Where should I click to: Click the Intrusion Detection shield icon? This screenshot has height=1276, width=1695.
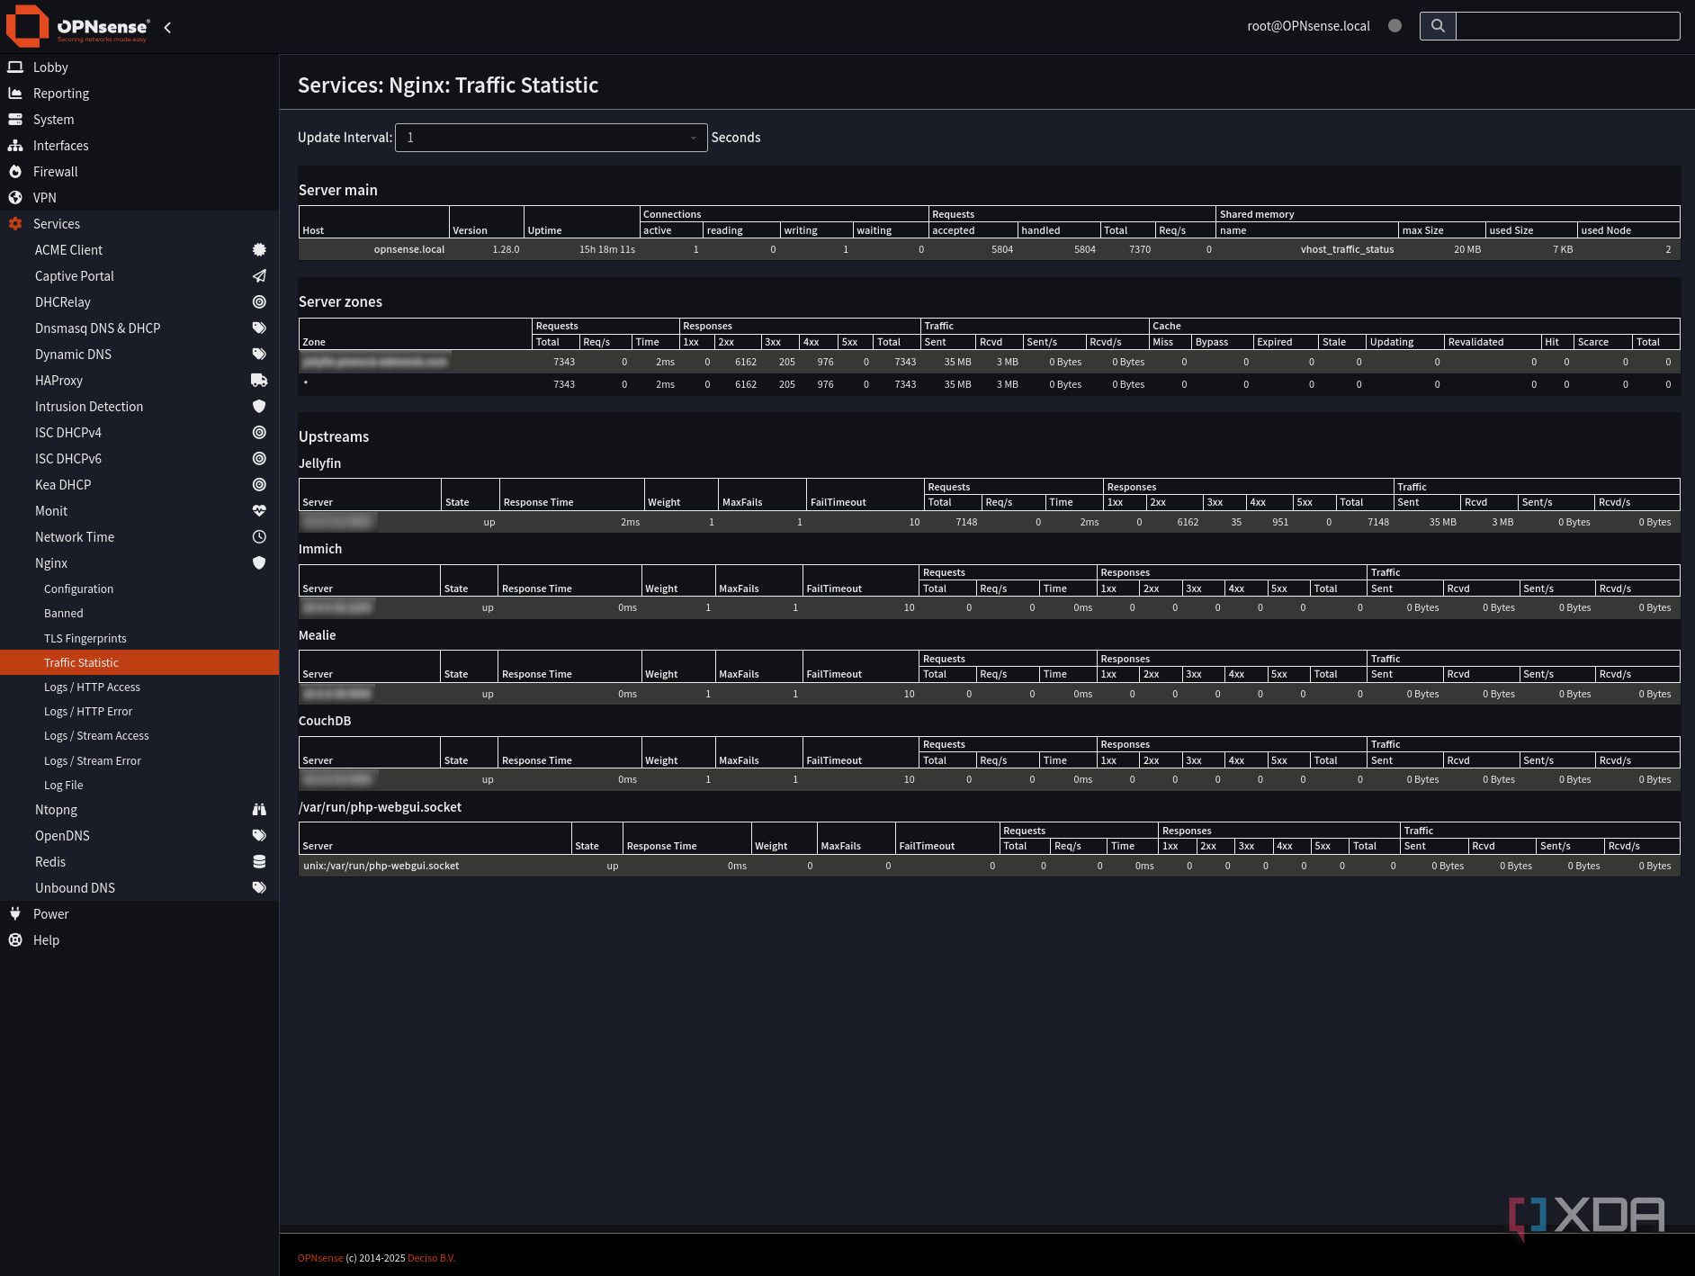pyautogui.click(x=259, y=406)
